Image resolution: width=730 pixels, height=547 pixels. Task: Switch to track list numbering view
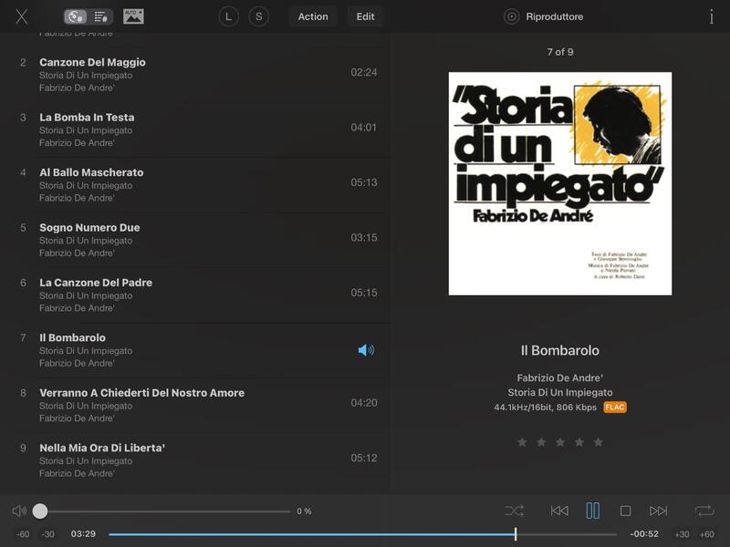100,16
